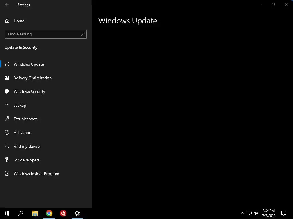Click the Windows Update refresh arrows icon
293x219 pixels.
coord(7,64)
